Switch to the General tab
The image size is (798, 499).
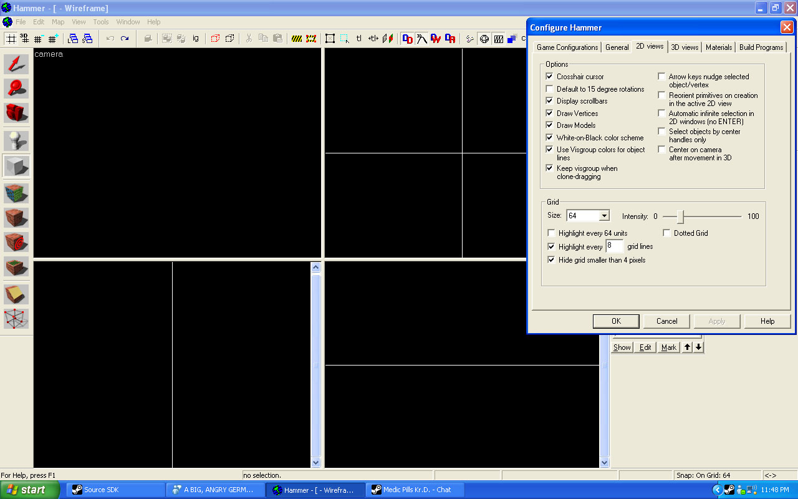pos(617,47)
